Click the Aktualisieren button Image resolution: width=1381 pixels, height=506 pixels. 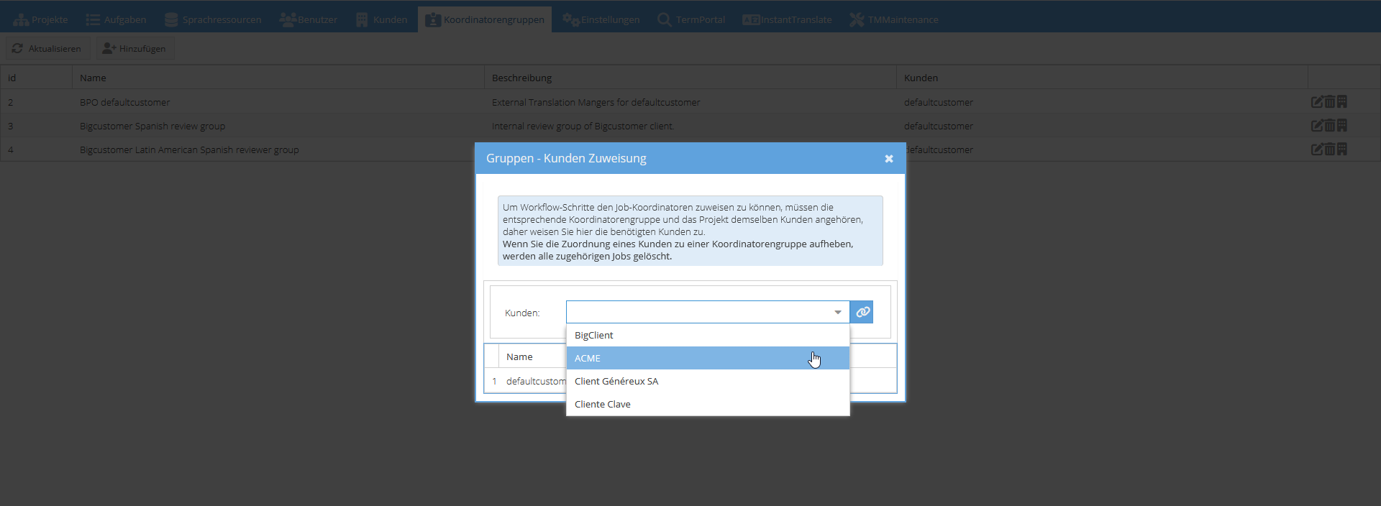pyautogui.click(x=47, y=49)
